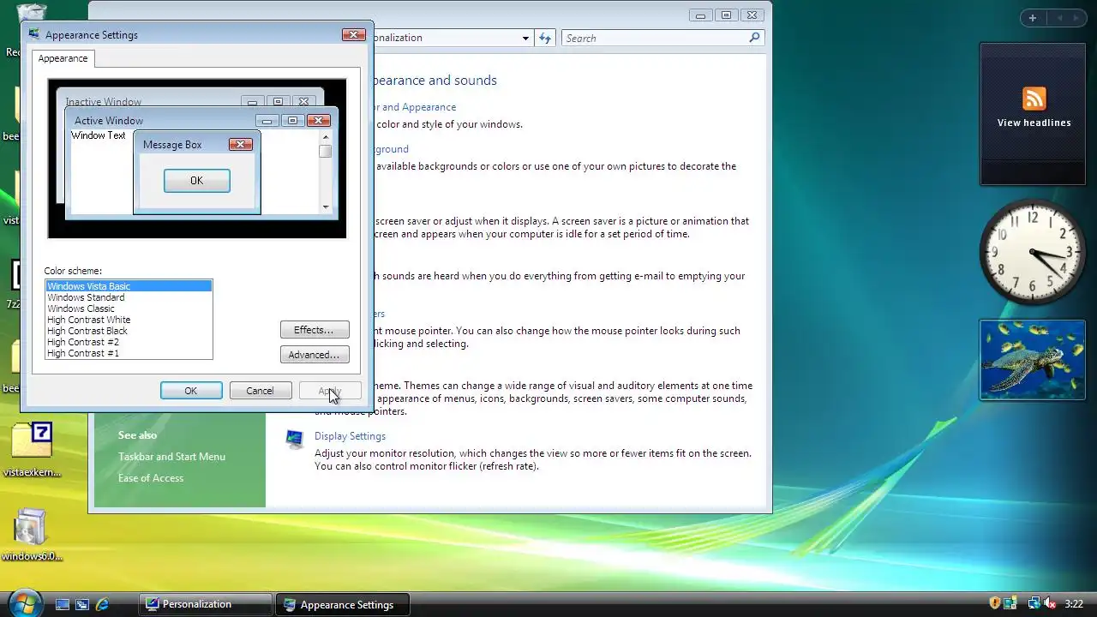Select Windows Standard color scheme
This screenshot has height=617, width=1097.
coord(129,297)
